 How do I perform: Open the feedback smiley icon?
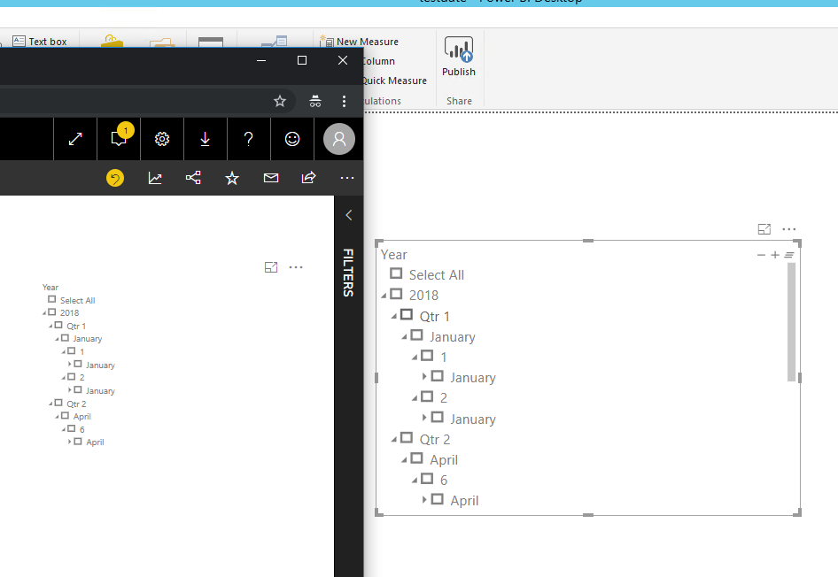(292, 139)
